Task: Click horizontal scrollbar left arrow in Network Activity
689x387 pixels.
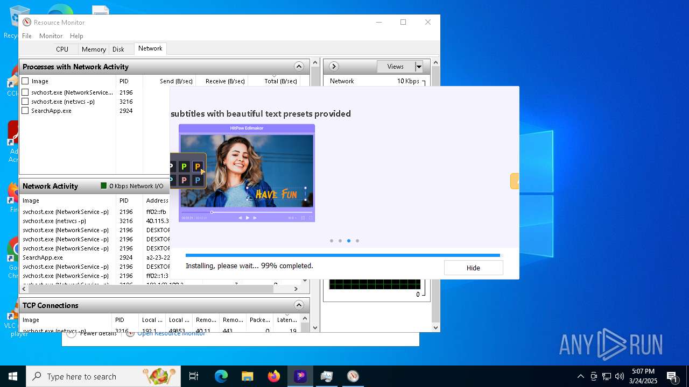Action: [x=24, y=289]
